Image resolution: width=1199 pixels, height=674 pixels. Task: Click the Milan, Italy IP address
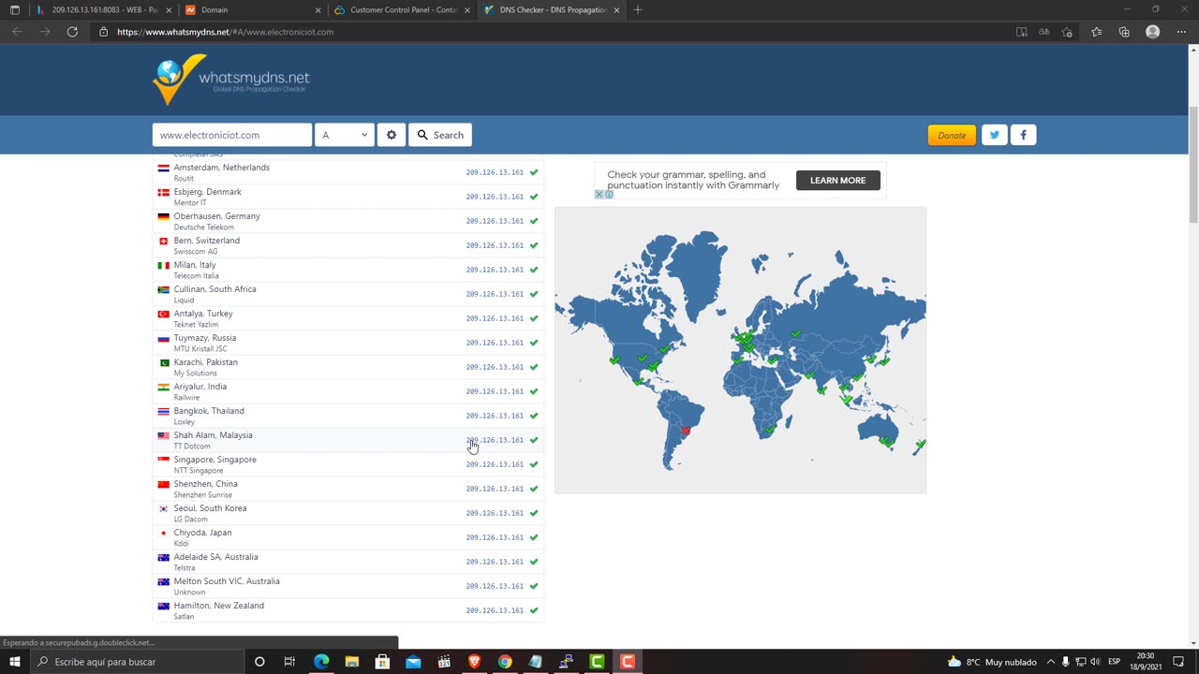495,270
